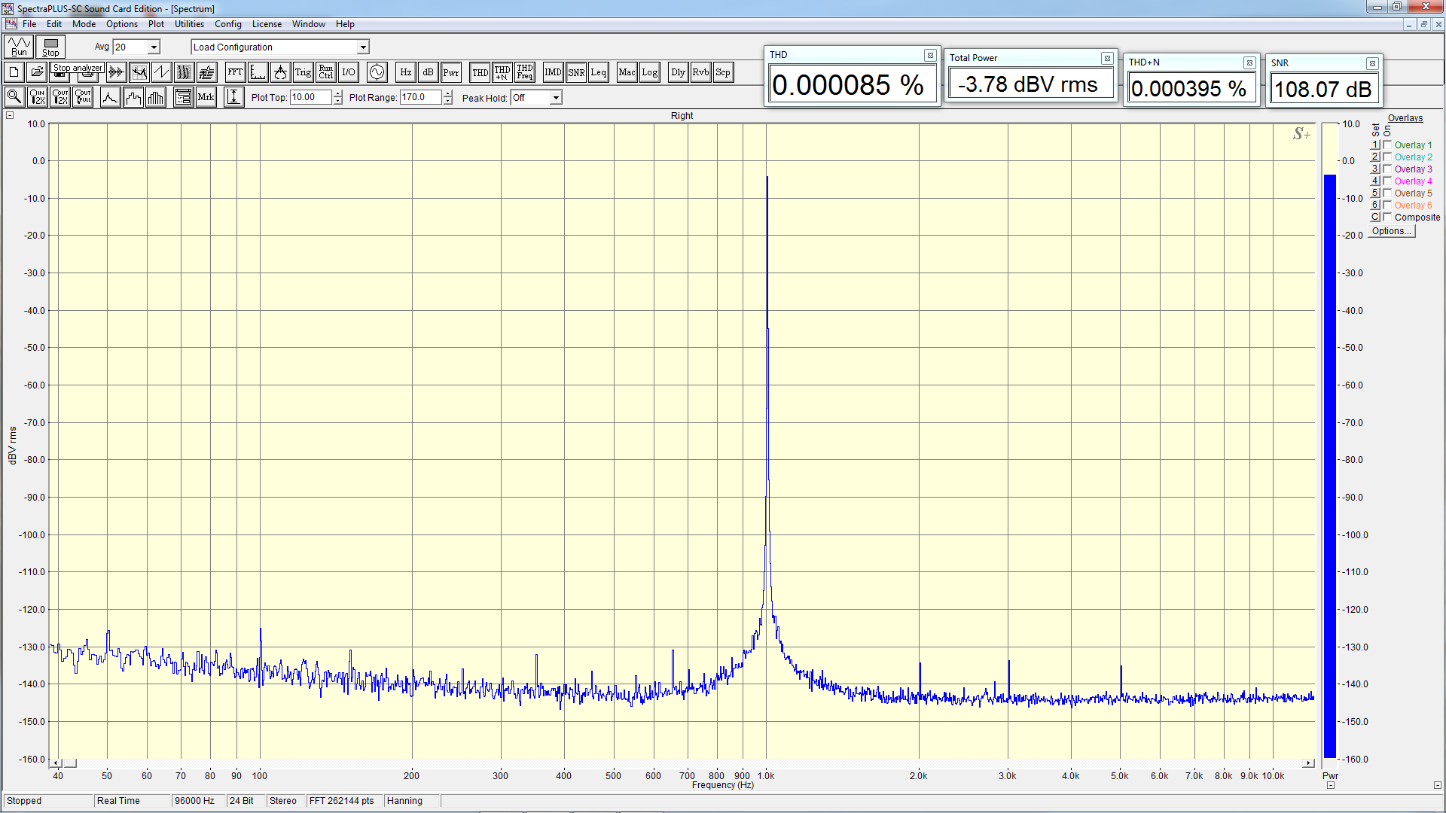Open the Config menu
1446x813 pixels.
[227, 24]
